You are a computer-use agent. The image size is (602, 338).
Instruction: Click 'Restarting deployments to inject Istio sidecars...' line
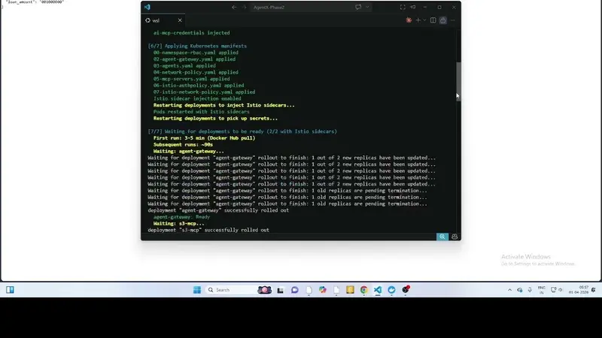223,105
